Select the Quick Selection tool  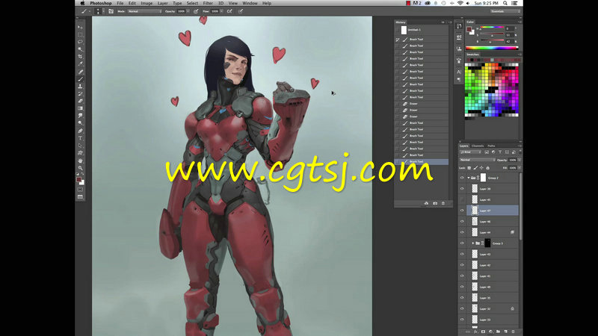tap(80, 49)
